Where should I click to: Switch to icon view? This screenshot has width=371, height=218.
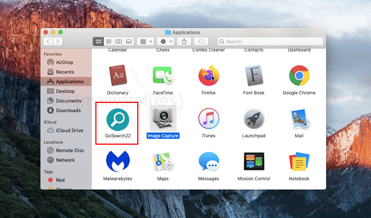tap(98, 41)
